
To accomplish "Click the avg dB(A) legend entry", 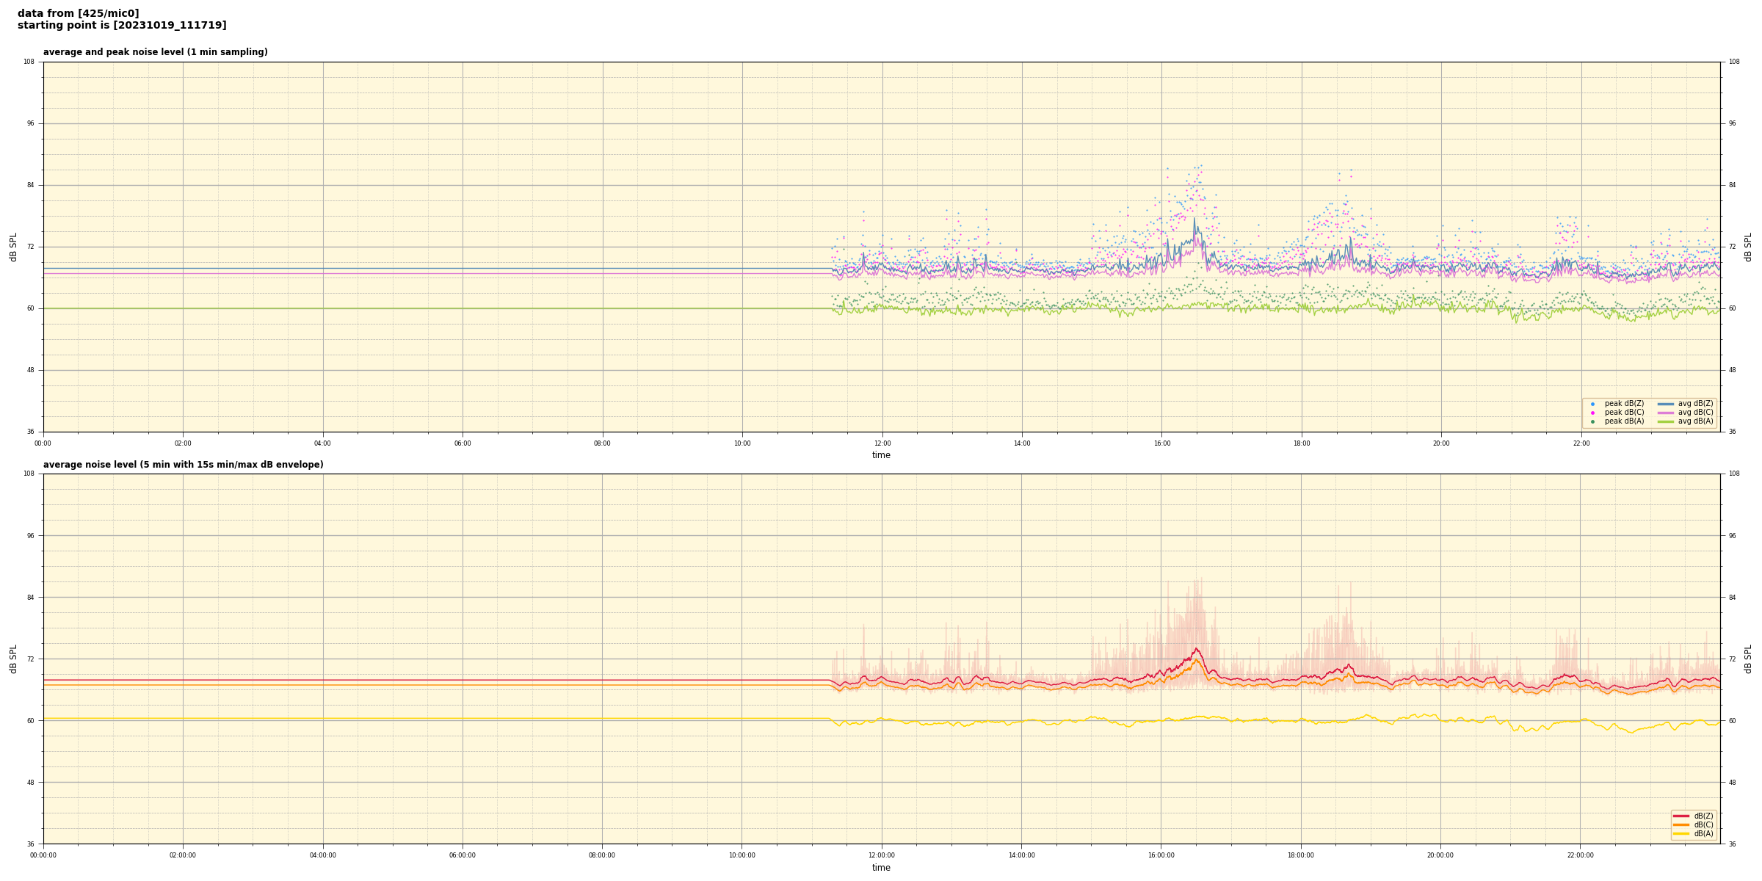I will (1695, 421).
